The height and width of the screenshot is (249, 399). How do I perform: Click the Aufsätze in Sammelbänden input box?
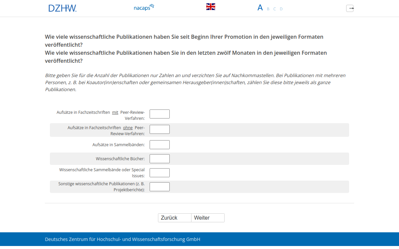click(x=160, y=145)
